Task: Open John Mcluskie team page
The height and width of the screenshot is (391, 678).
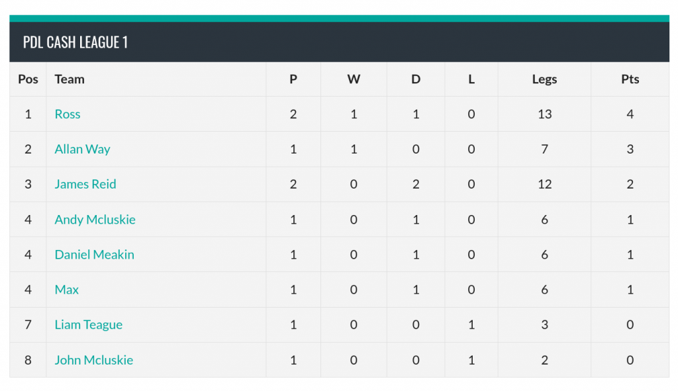Action: [93, 361]
